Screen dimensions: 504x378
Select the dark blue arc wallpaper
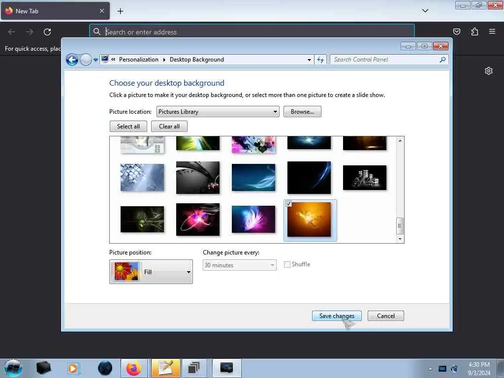tap(309, 177)
